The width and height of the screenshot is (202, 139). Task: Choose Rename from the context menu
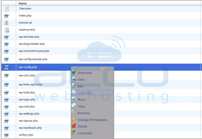click(x=84, y=113)
